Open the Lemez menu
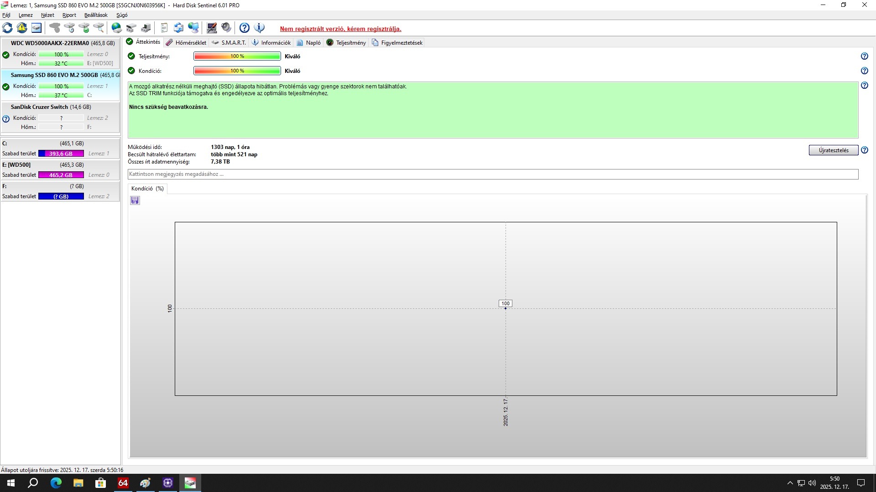 pyautogui.click(x=26, y=15)
